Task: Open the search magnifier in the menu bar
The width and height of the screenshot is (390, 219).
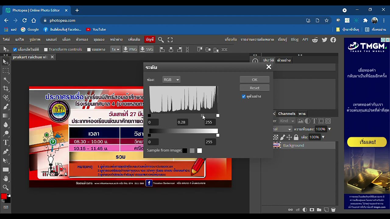Action: (x=161, y=40)
